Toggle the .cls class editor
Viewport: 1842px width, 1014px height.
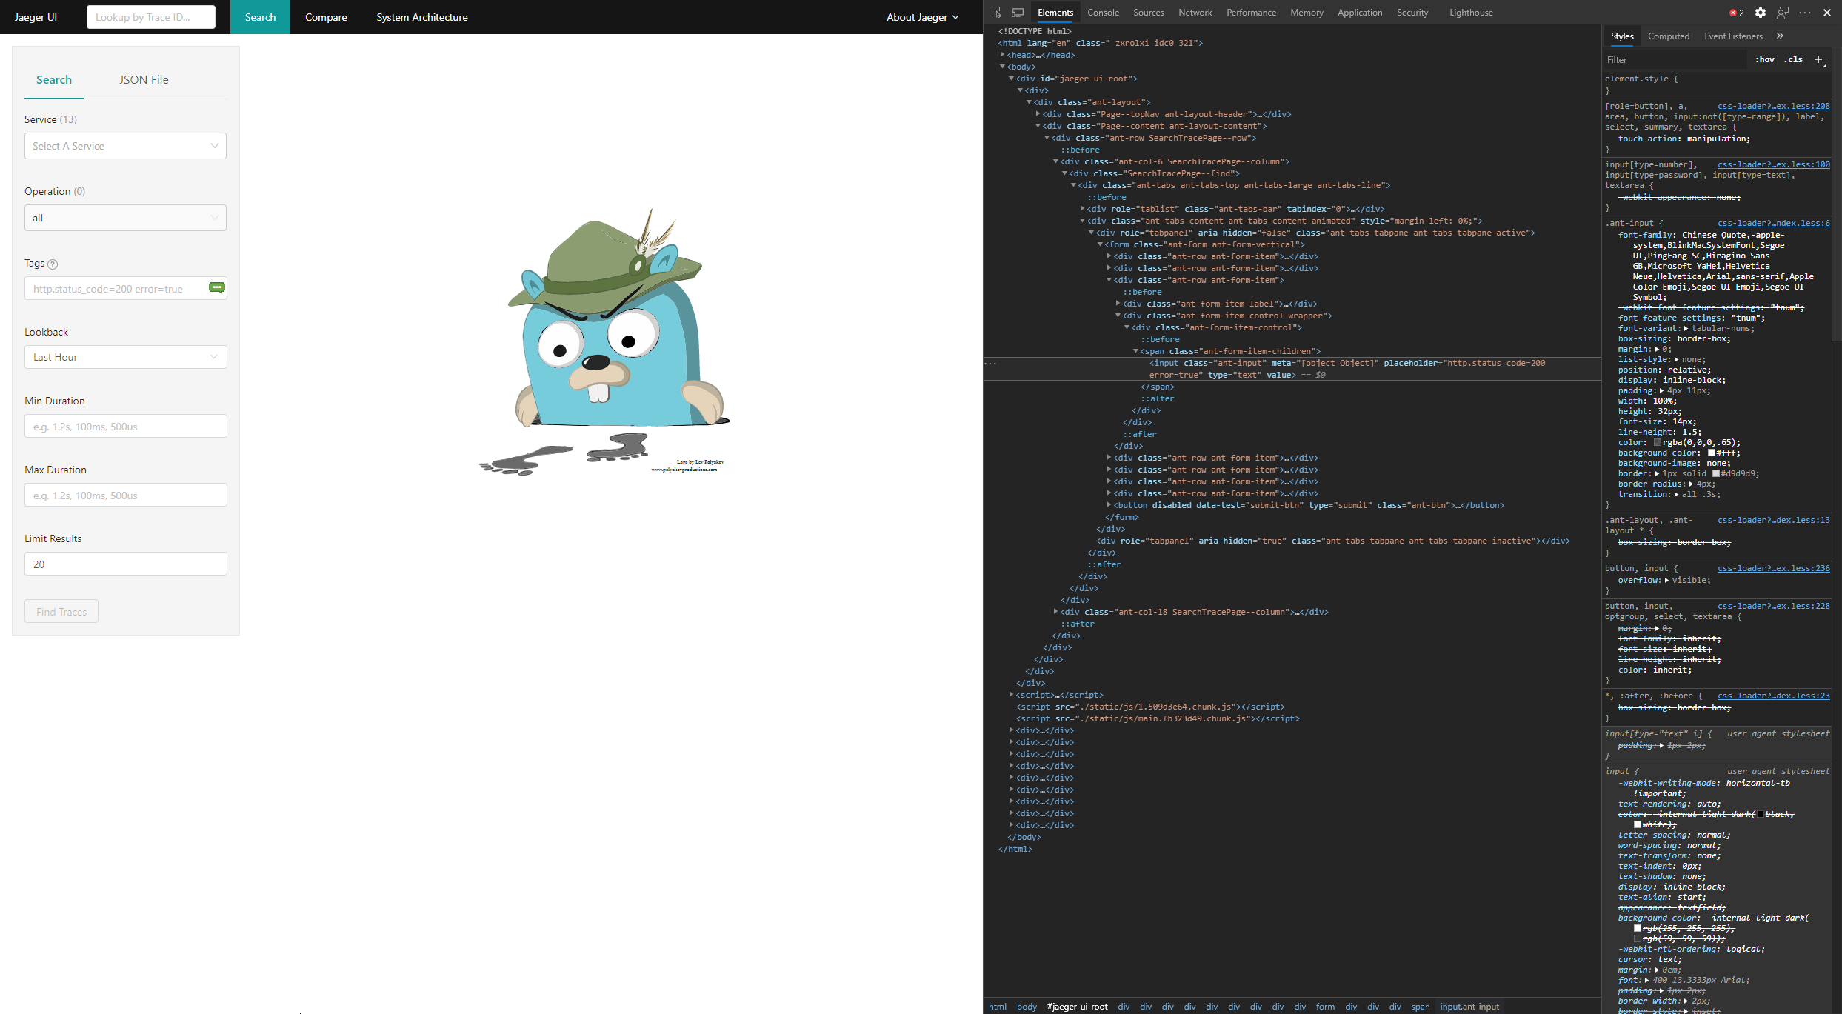1793,59
